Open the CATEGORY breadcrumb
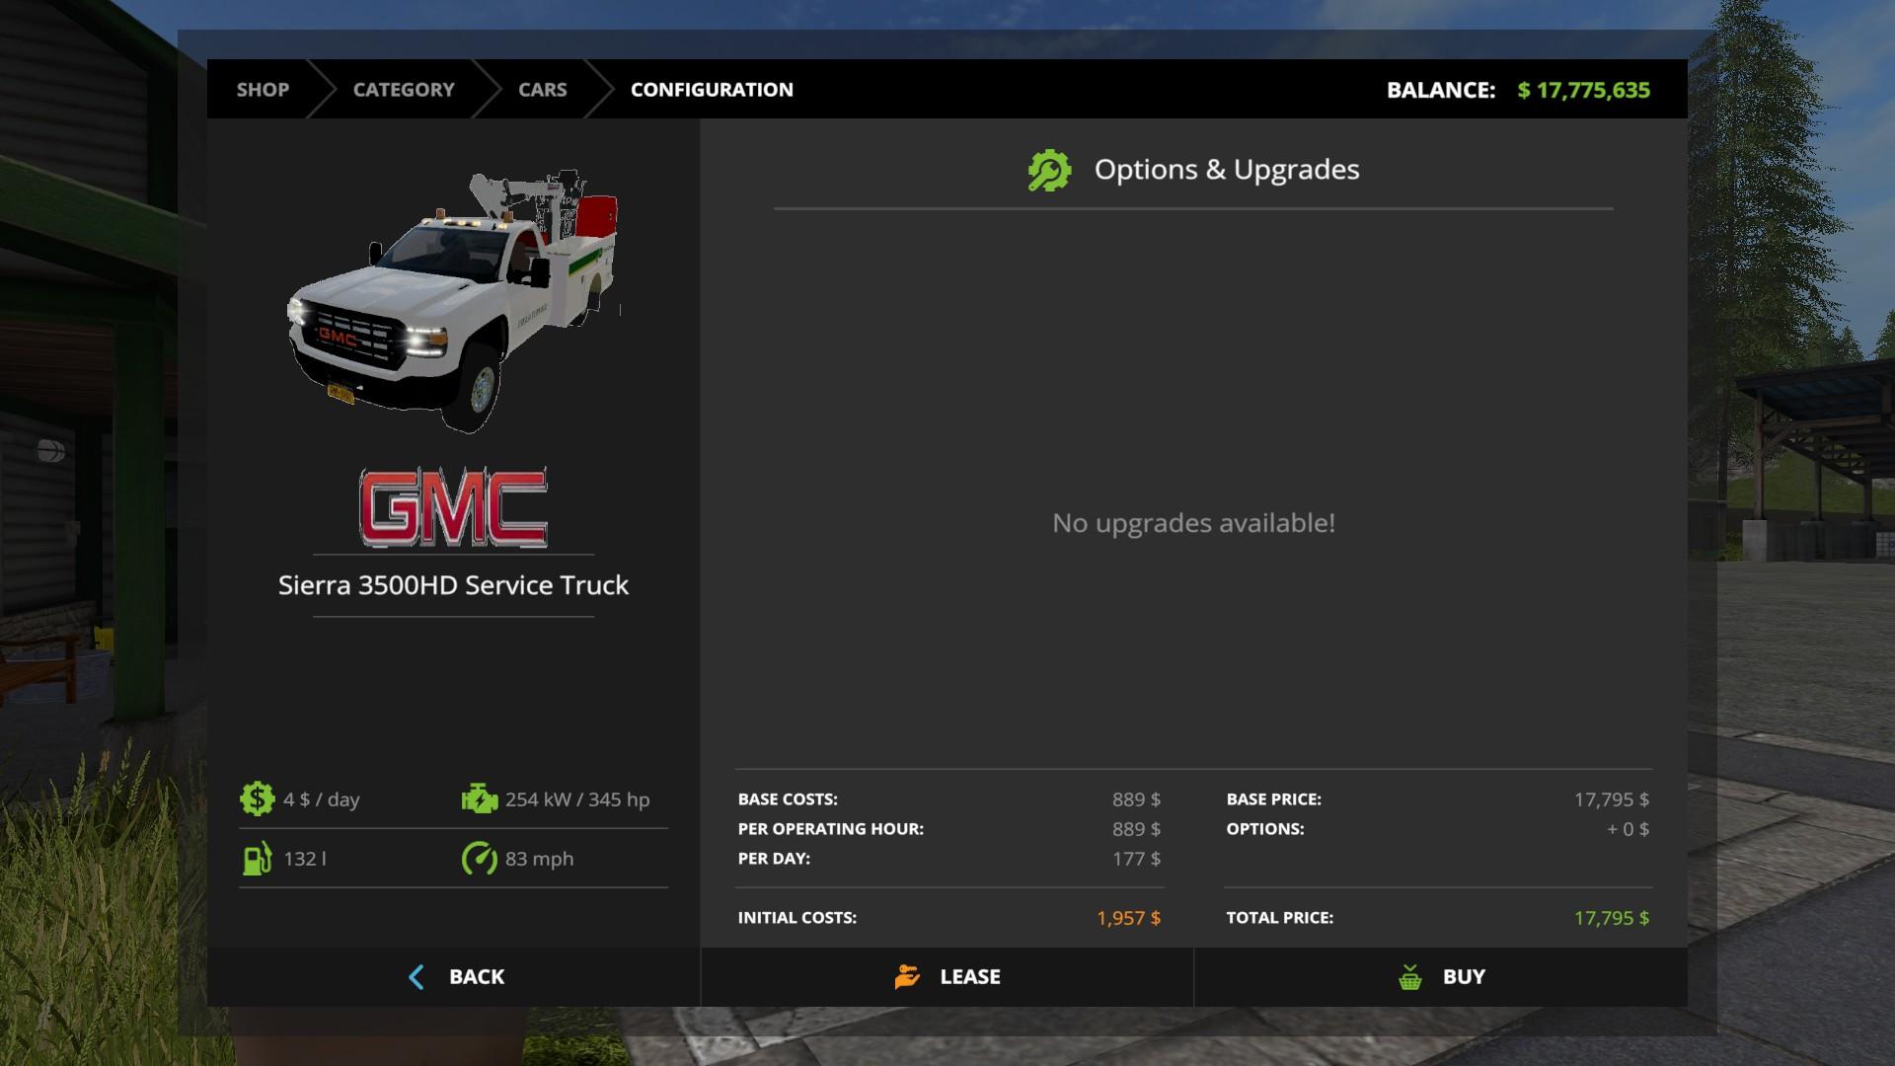This screenshot has height=1066, width=1895. tap(404, 90)
